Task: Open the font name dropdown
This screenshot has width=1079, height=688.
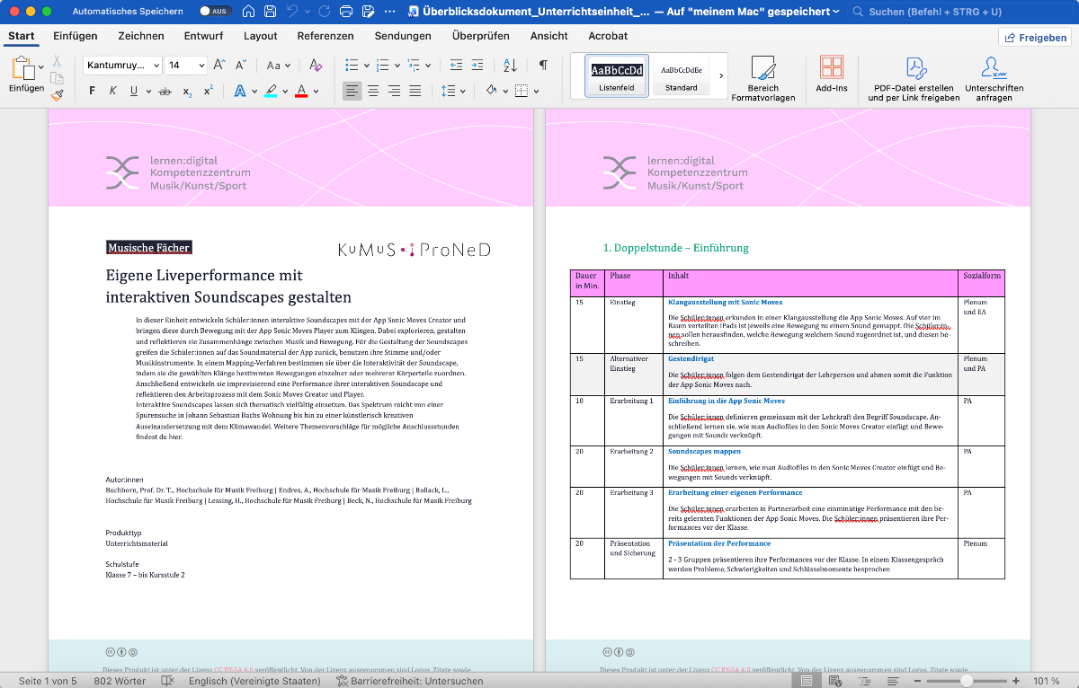Action: pos(122,65)
